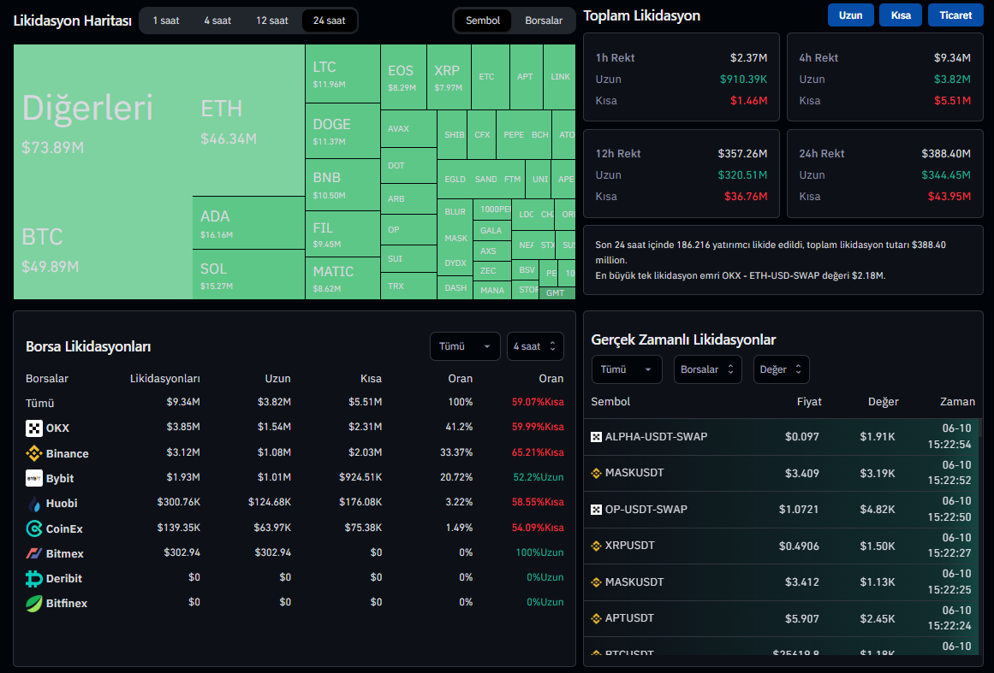Image resolution: width=994 pixels, height=673 pixels.
Task: Click the Huobi flame logo icon
Action: click(34, 503)
